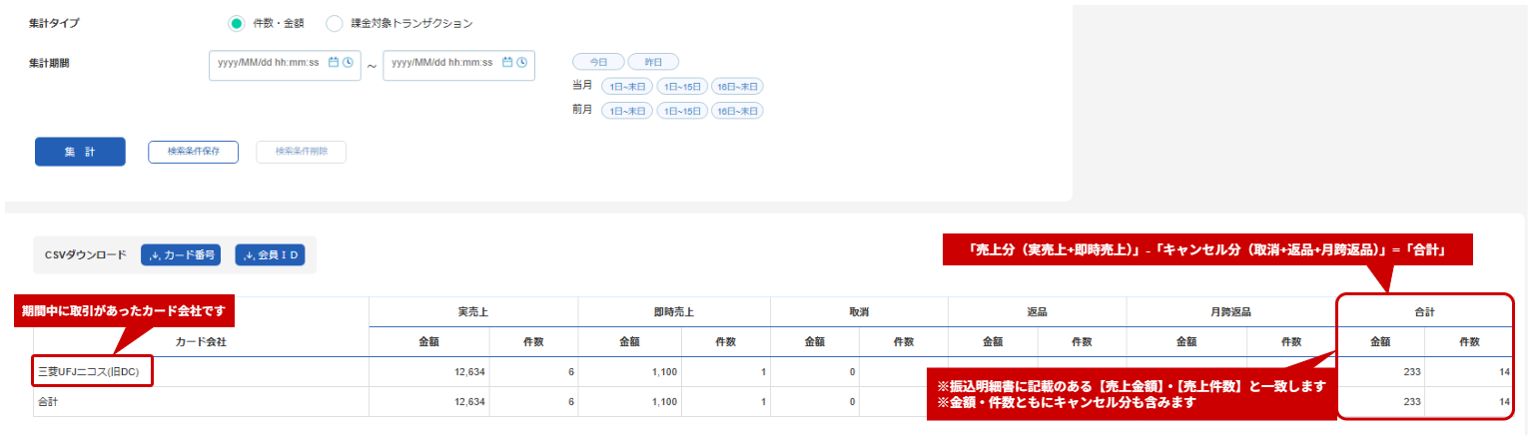This screenshot has width=1533, height=441.
Task: Click 実売上 count 6 in 合計 totals row
Action: 569,402
